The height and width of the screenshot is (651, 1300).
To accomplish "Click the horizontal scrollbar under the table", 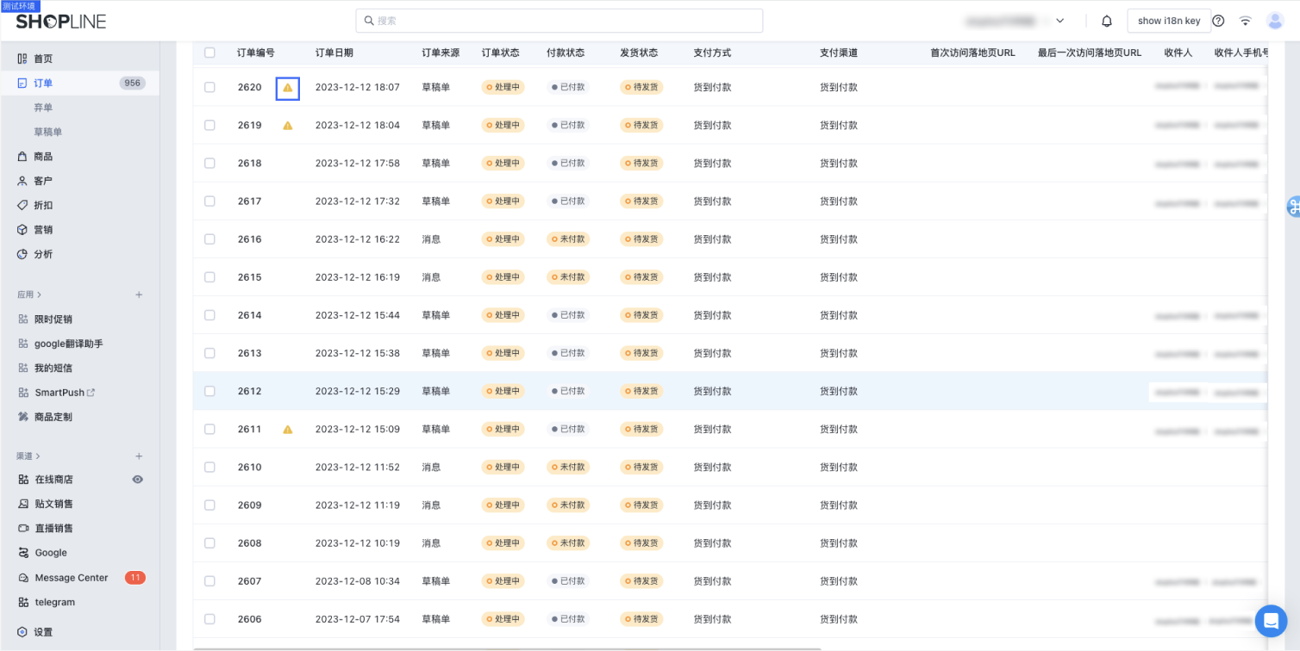I will click(508, 648).
